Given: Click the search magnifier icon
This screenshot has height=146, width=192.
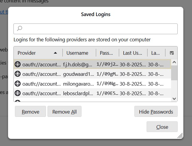Looking at the screenshot, I should pos(19,29).
